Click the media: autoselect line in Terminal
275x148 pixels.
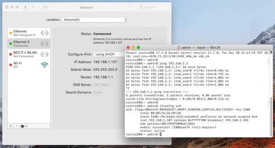tap(178, 127)
